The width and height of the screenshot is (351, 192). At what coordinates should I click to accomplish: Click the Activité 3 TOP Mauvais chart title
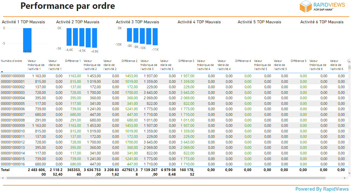(x=138, y=22)
